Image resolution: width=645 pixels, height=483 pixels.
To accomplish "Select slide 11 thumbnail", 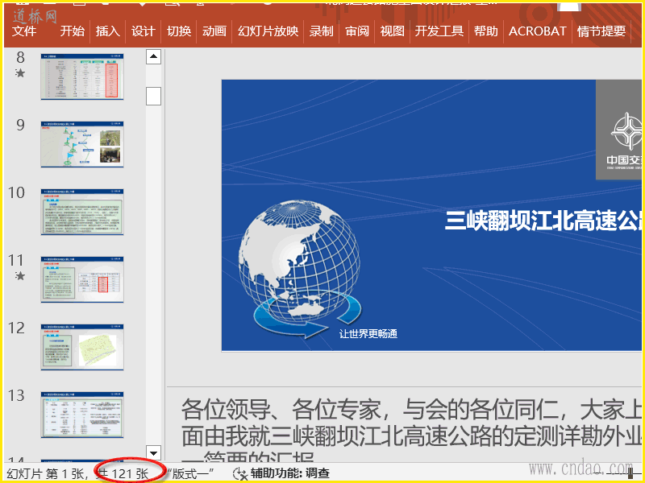I will [x=82, y=279].
